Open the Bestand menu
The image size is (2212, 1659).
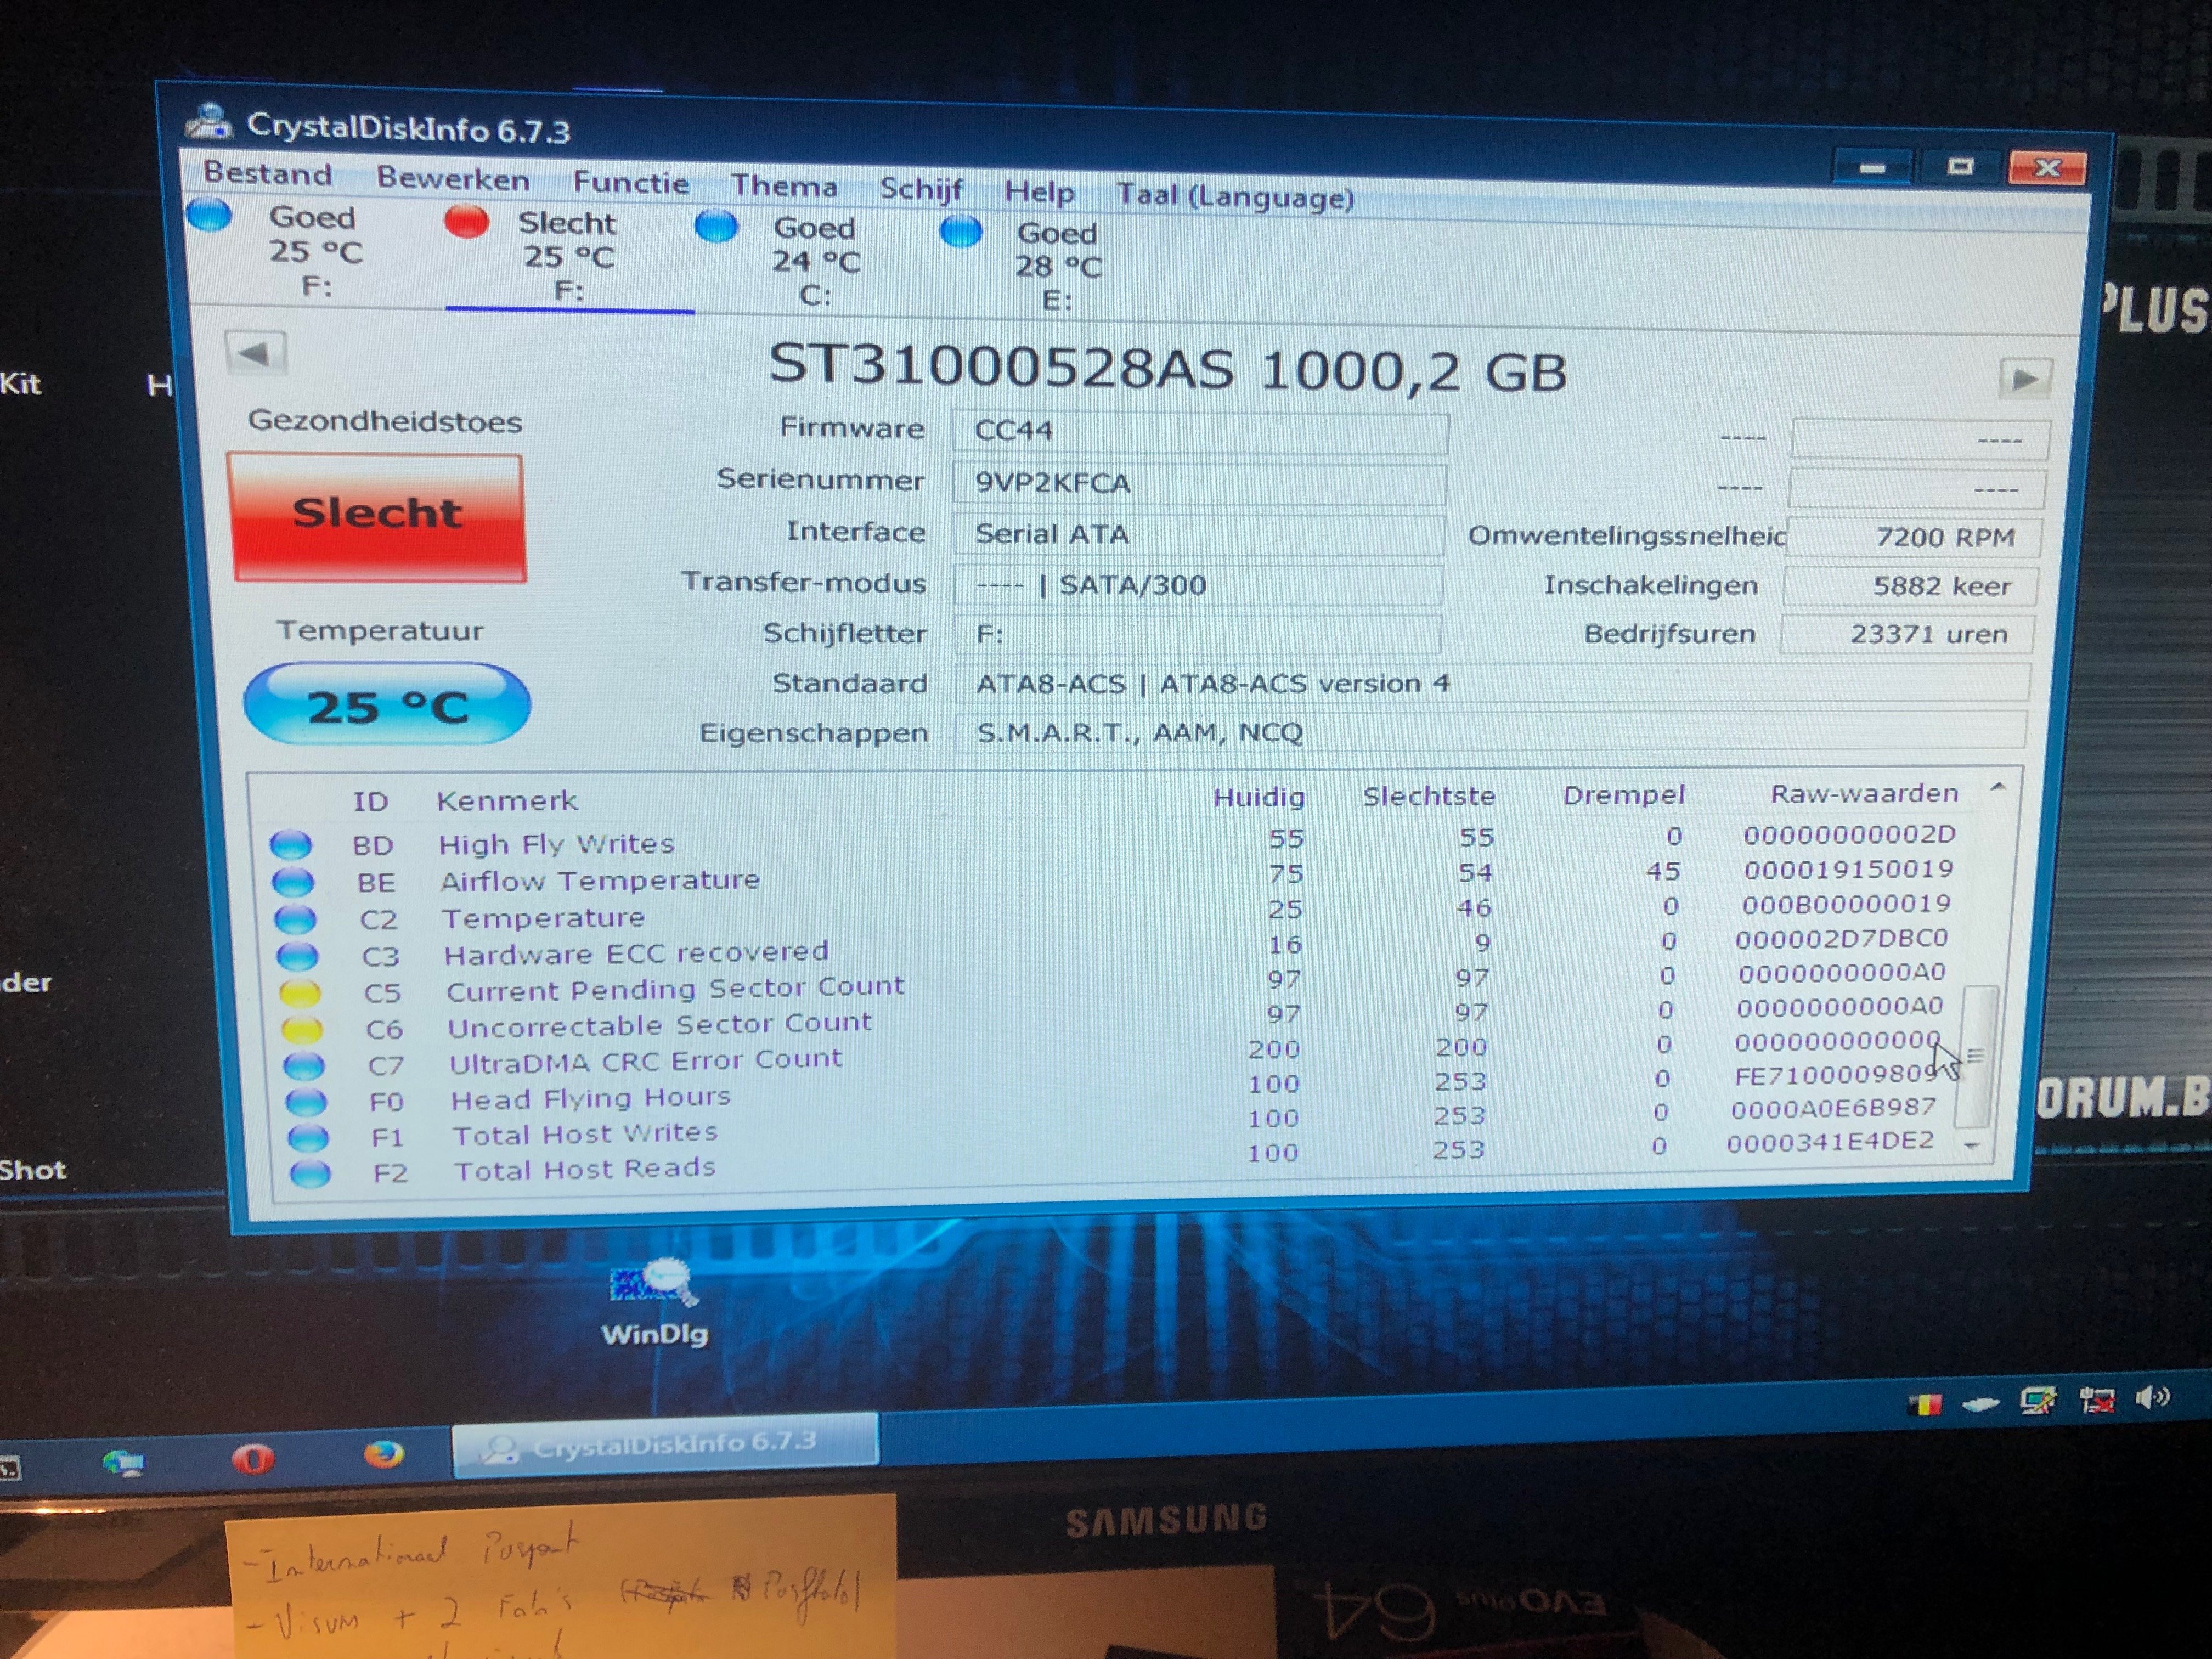(x=267, y=173)
